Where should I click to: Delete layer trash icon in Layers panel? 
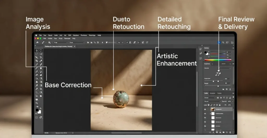click(x=230, y=132)
